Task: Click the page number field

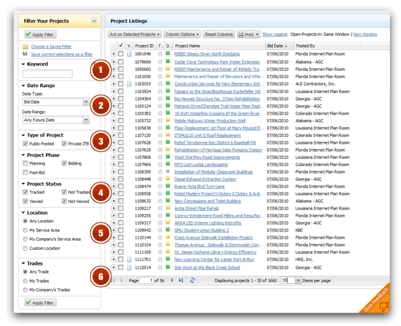Action: coord(147,280)
